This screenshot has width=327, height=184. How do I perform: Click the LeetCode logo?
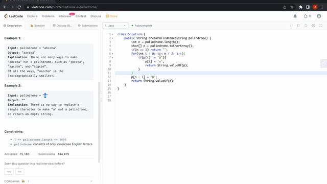[14, 16]
